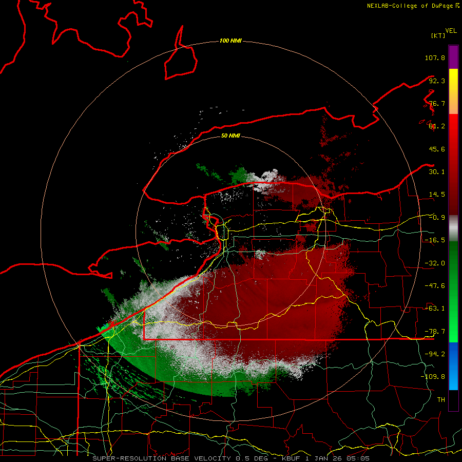Screen dimensions: 462x462
Task: Click the 30.1 value on the velocity scale
Action: (x=437, y=172)
